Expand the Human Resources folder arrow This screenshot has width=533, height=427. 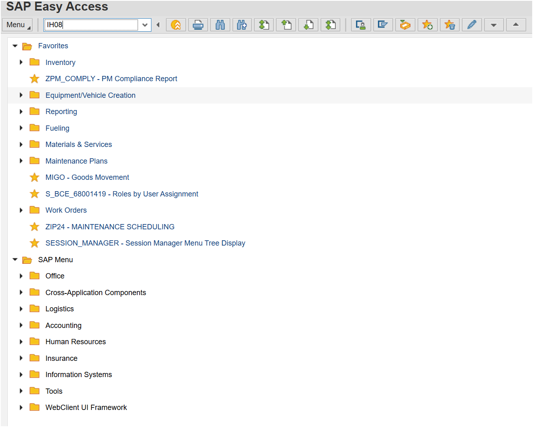pos(21,342)
